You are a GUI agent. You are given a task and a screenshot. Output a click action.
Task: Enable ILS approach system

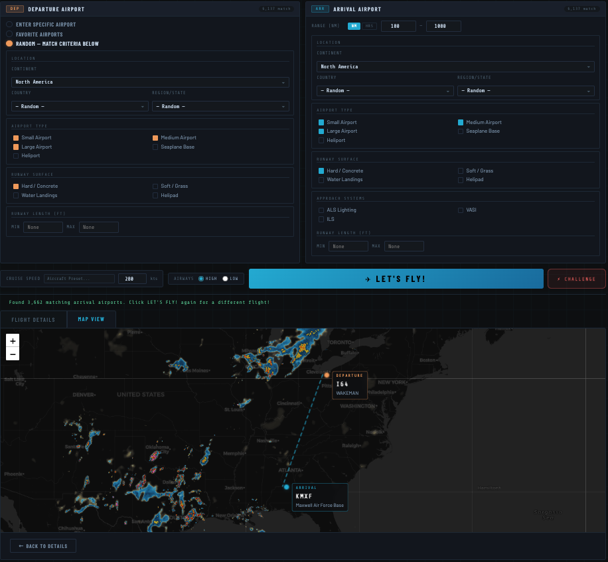click(x=321, y=219)
